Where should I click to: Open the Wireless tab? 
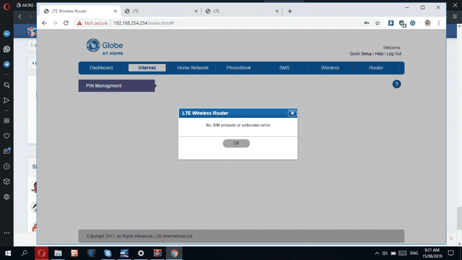click(330, 68)
